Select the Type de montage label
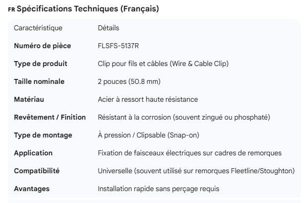The height and width of the screenshot is (203, 308). [43, 135]
